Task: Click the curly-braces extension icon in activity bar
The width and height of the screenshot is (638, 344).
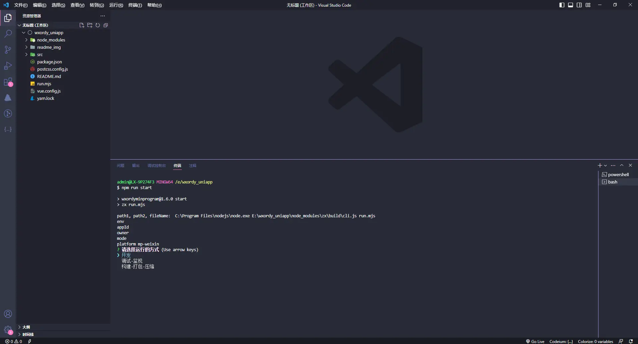Action: pos(8,129)
